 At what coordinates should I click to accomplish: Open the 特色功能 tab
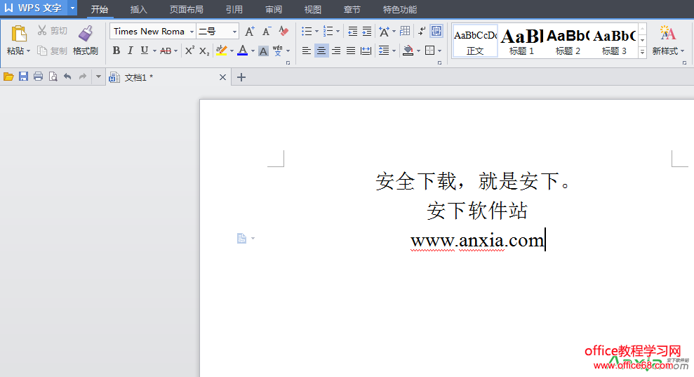tap(400, 9)
